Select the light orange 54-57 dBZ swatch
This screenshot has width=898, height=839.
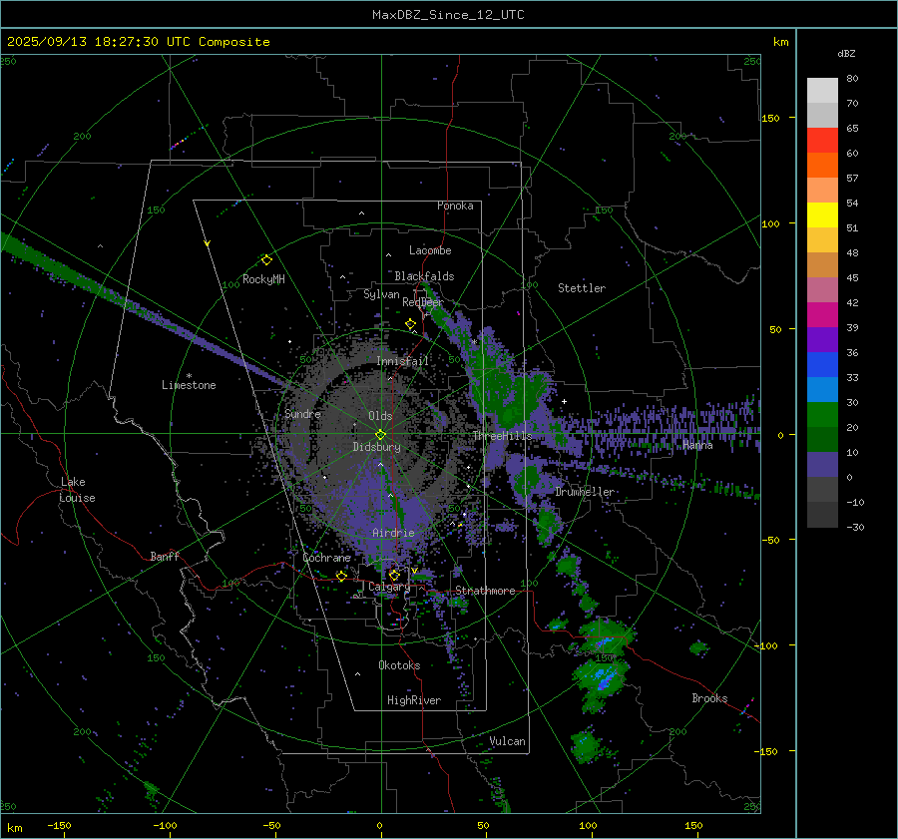point(822,191)
